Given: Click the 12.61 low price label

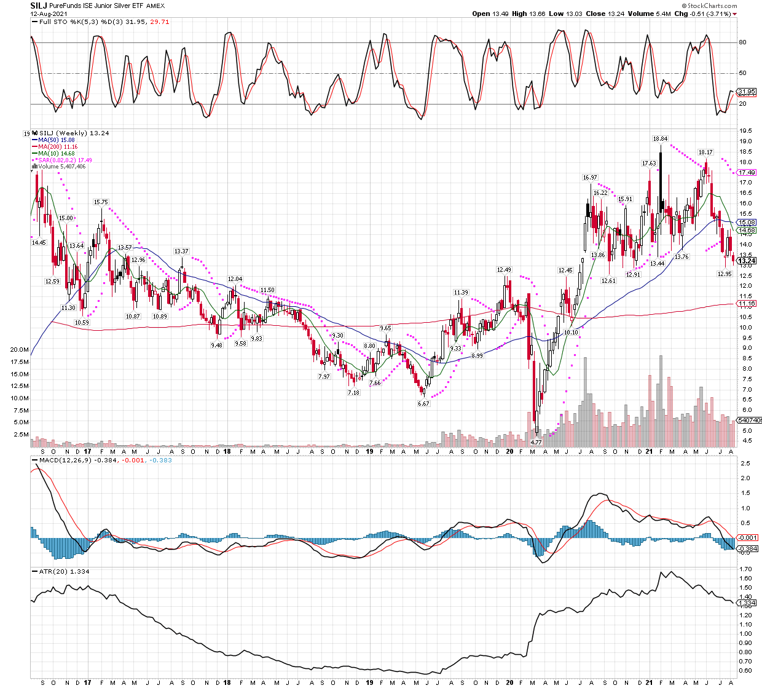Looking at the screenshot, I should [x=608, y=280].
